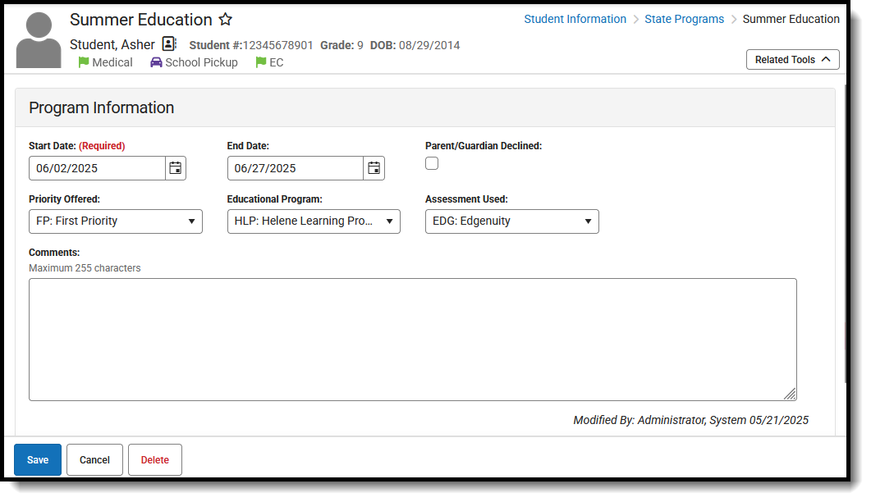Click the Maximum 255 characters hint
Screen dimensions: 871x502
[85, 267]
